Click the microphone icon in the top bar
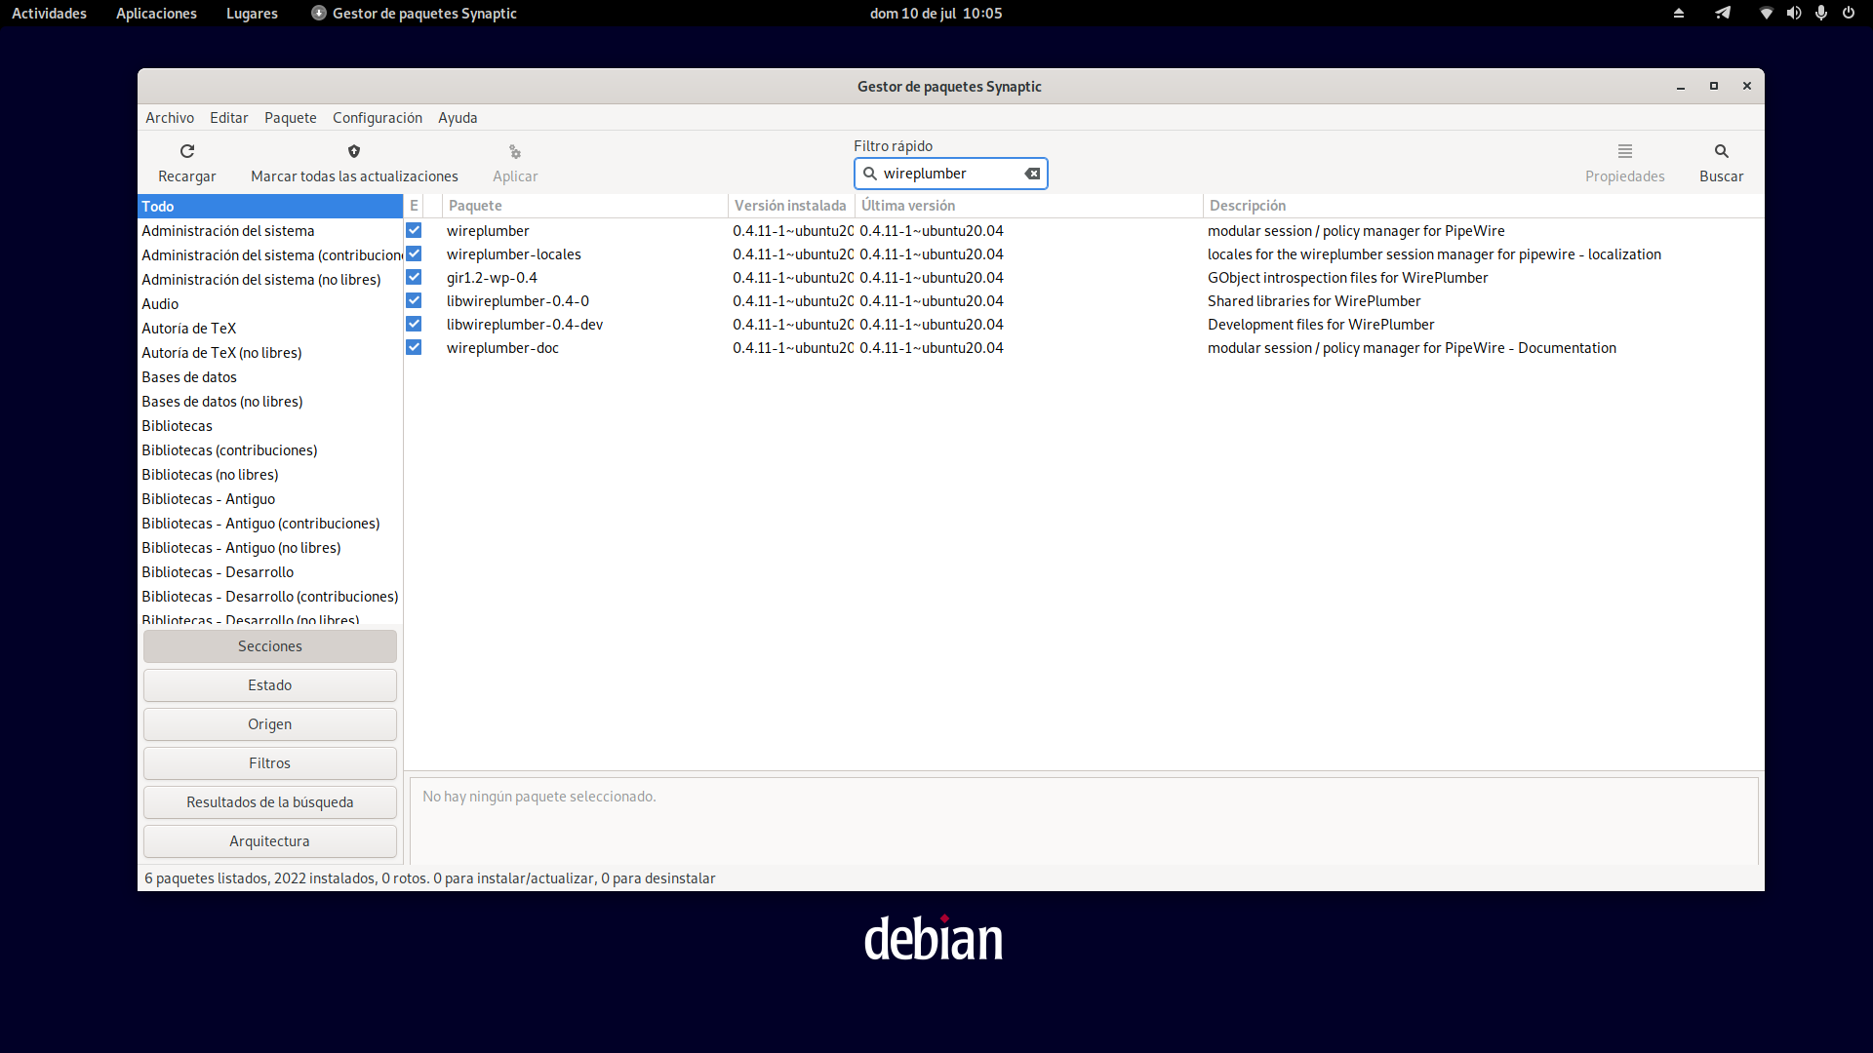Screen dimensions: 1873x1053 1820,13
